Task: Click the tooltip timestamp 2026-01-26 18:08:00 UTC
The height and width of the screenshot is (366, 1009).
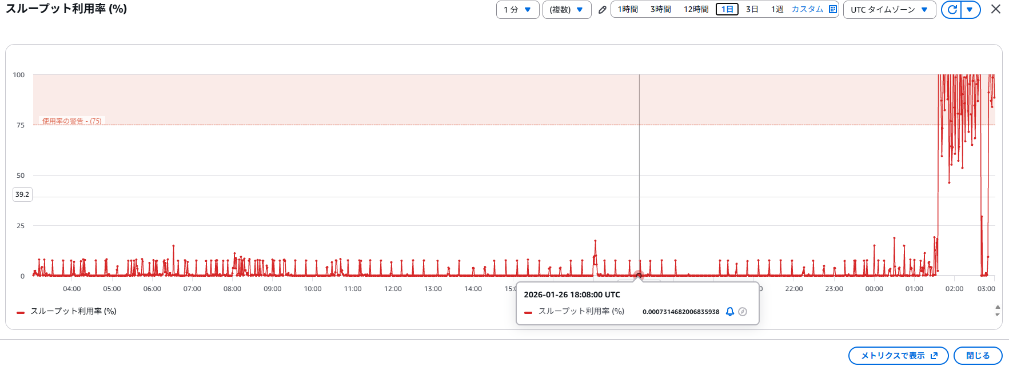Action: coord(572,295)
